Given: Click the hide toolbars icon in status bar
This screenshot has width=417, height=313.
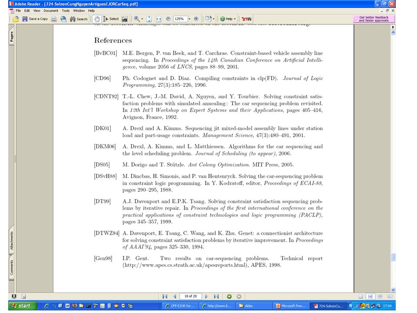Looking at the screenshot, I should 23,296.
